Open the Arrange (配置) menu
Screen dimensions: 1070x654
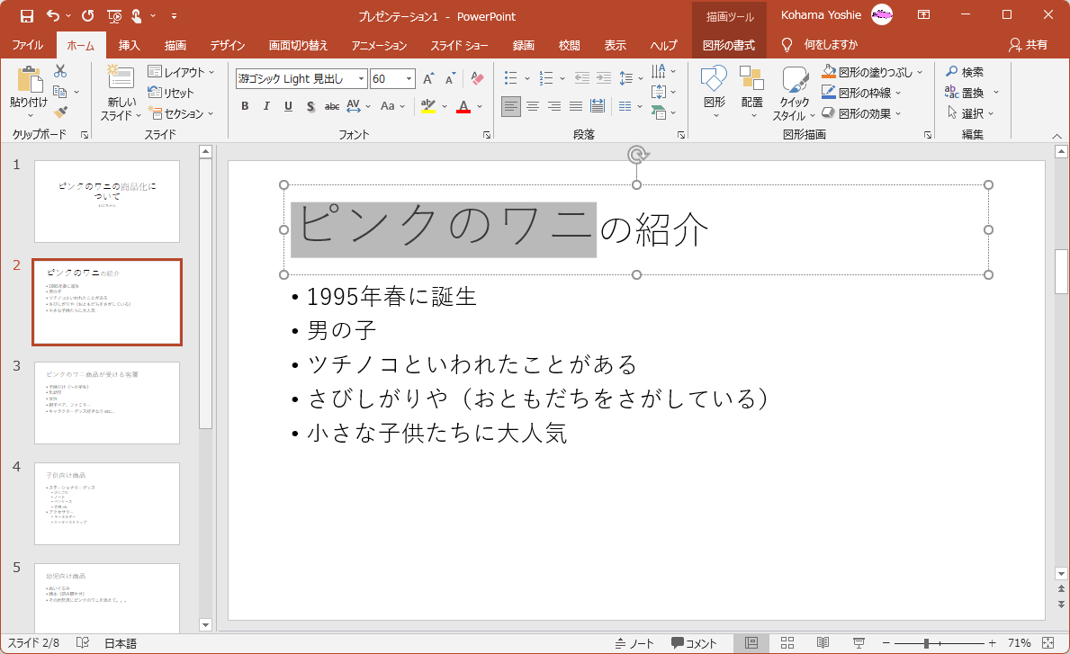click(752, 93)
